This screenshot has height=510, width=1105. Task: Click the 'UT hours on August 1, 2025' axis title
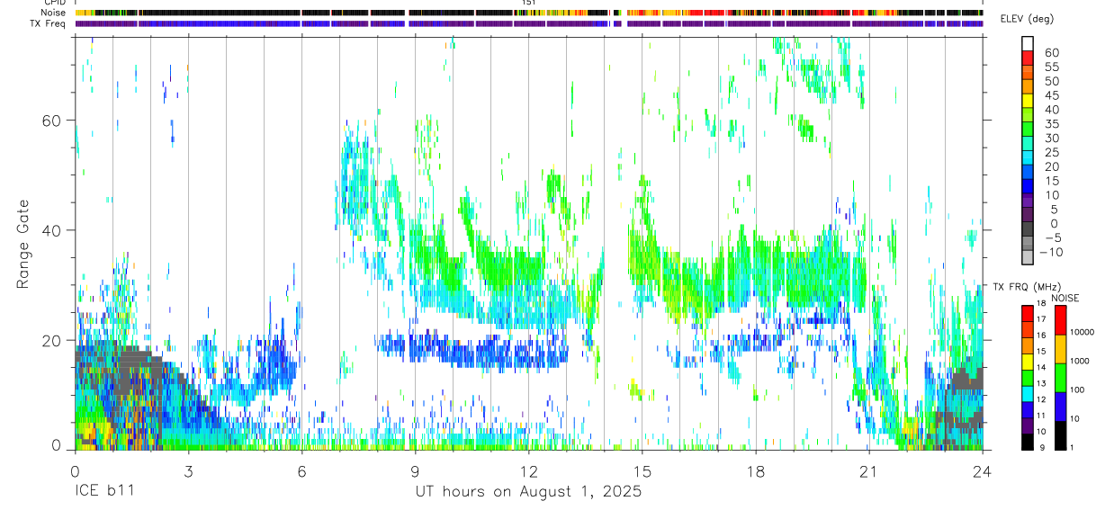click(x=528, y=491)
